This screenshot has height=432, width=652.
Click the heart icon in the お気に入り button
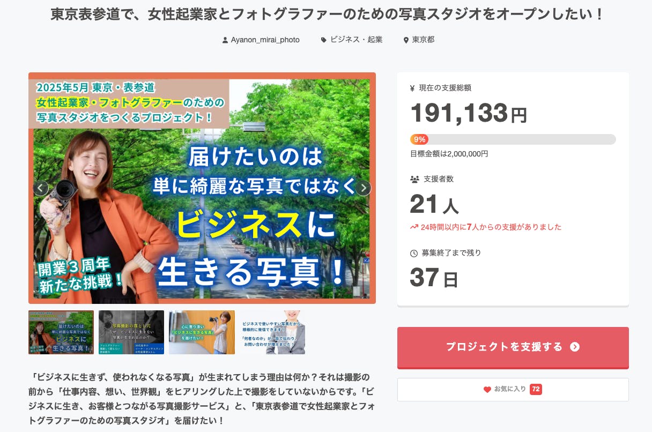pyautogui.click(x=487, y=390)
